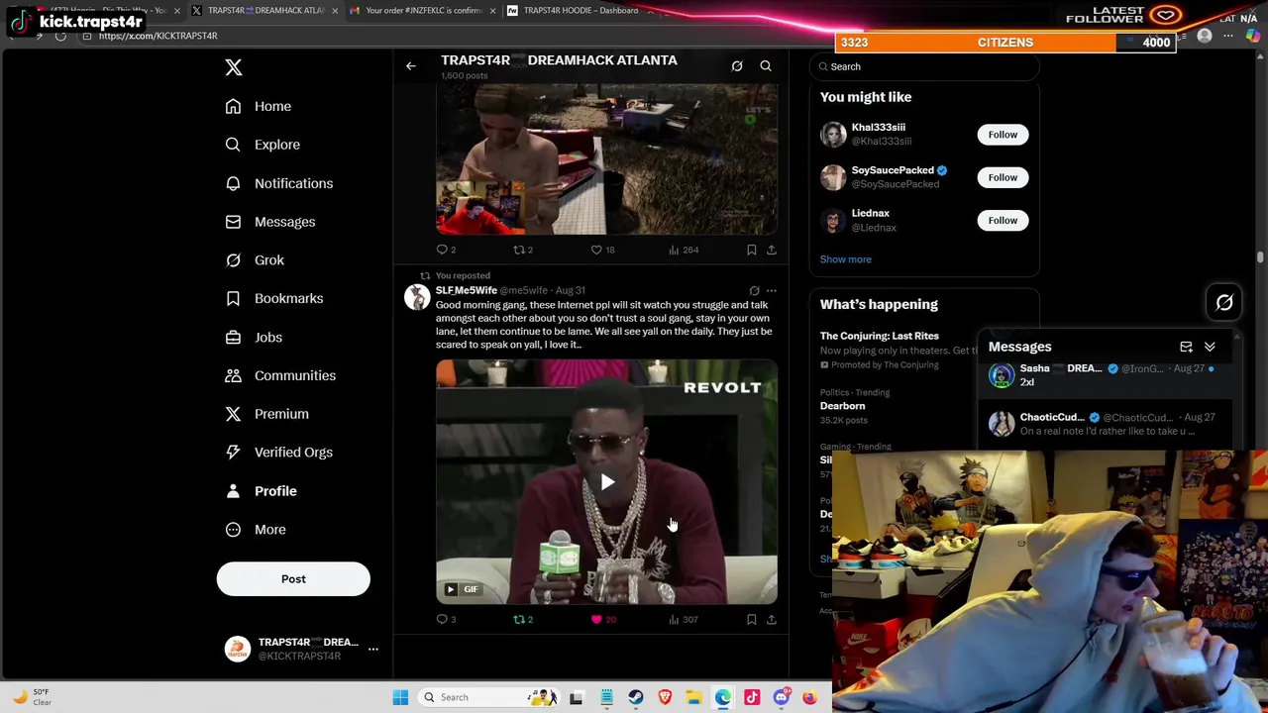Open Communities in the sidebar
The height and width of the screenshot is (713, 1268).
[x=280, y=375]
